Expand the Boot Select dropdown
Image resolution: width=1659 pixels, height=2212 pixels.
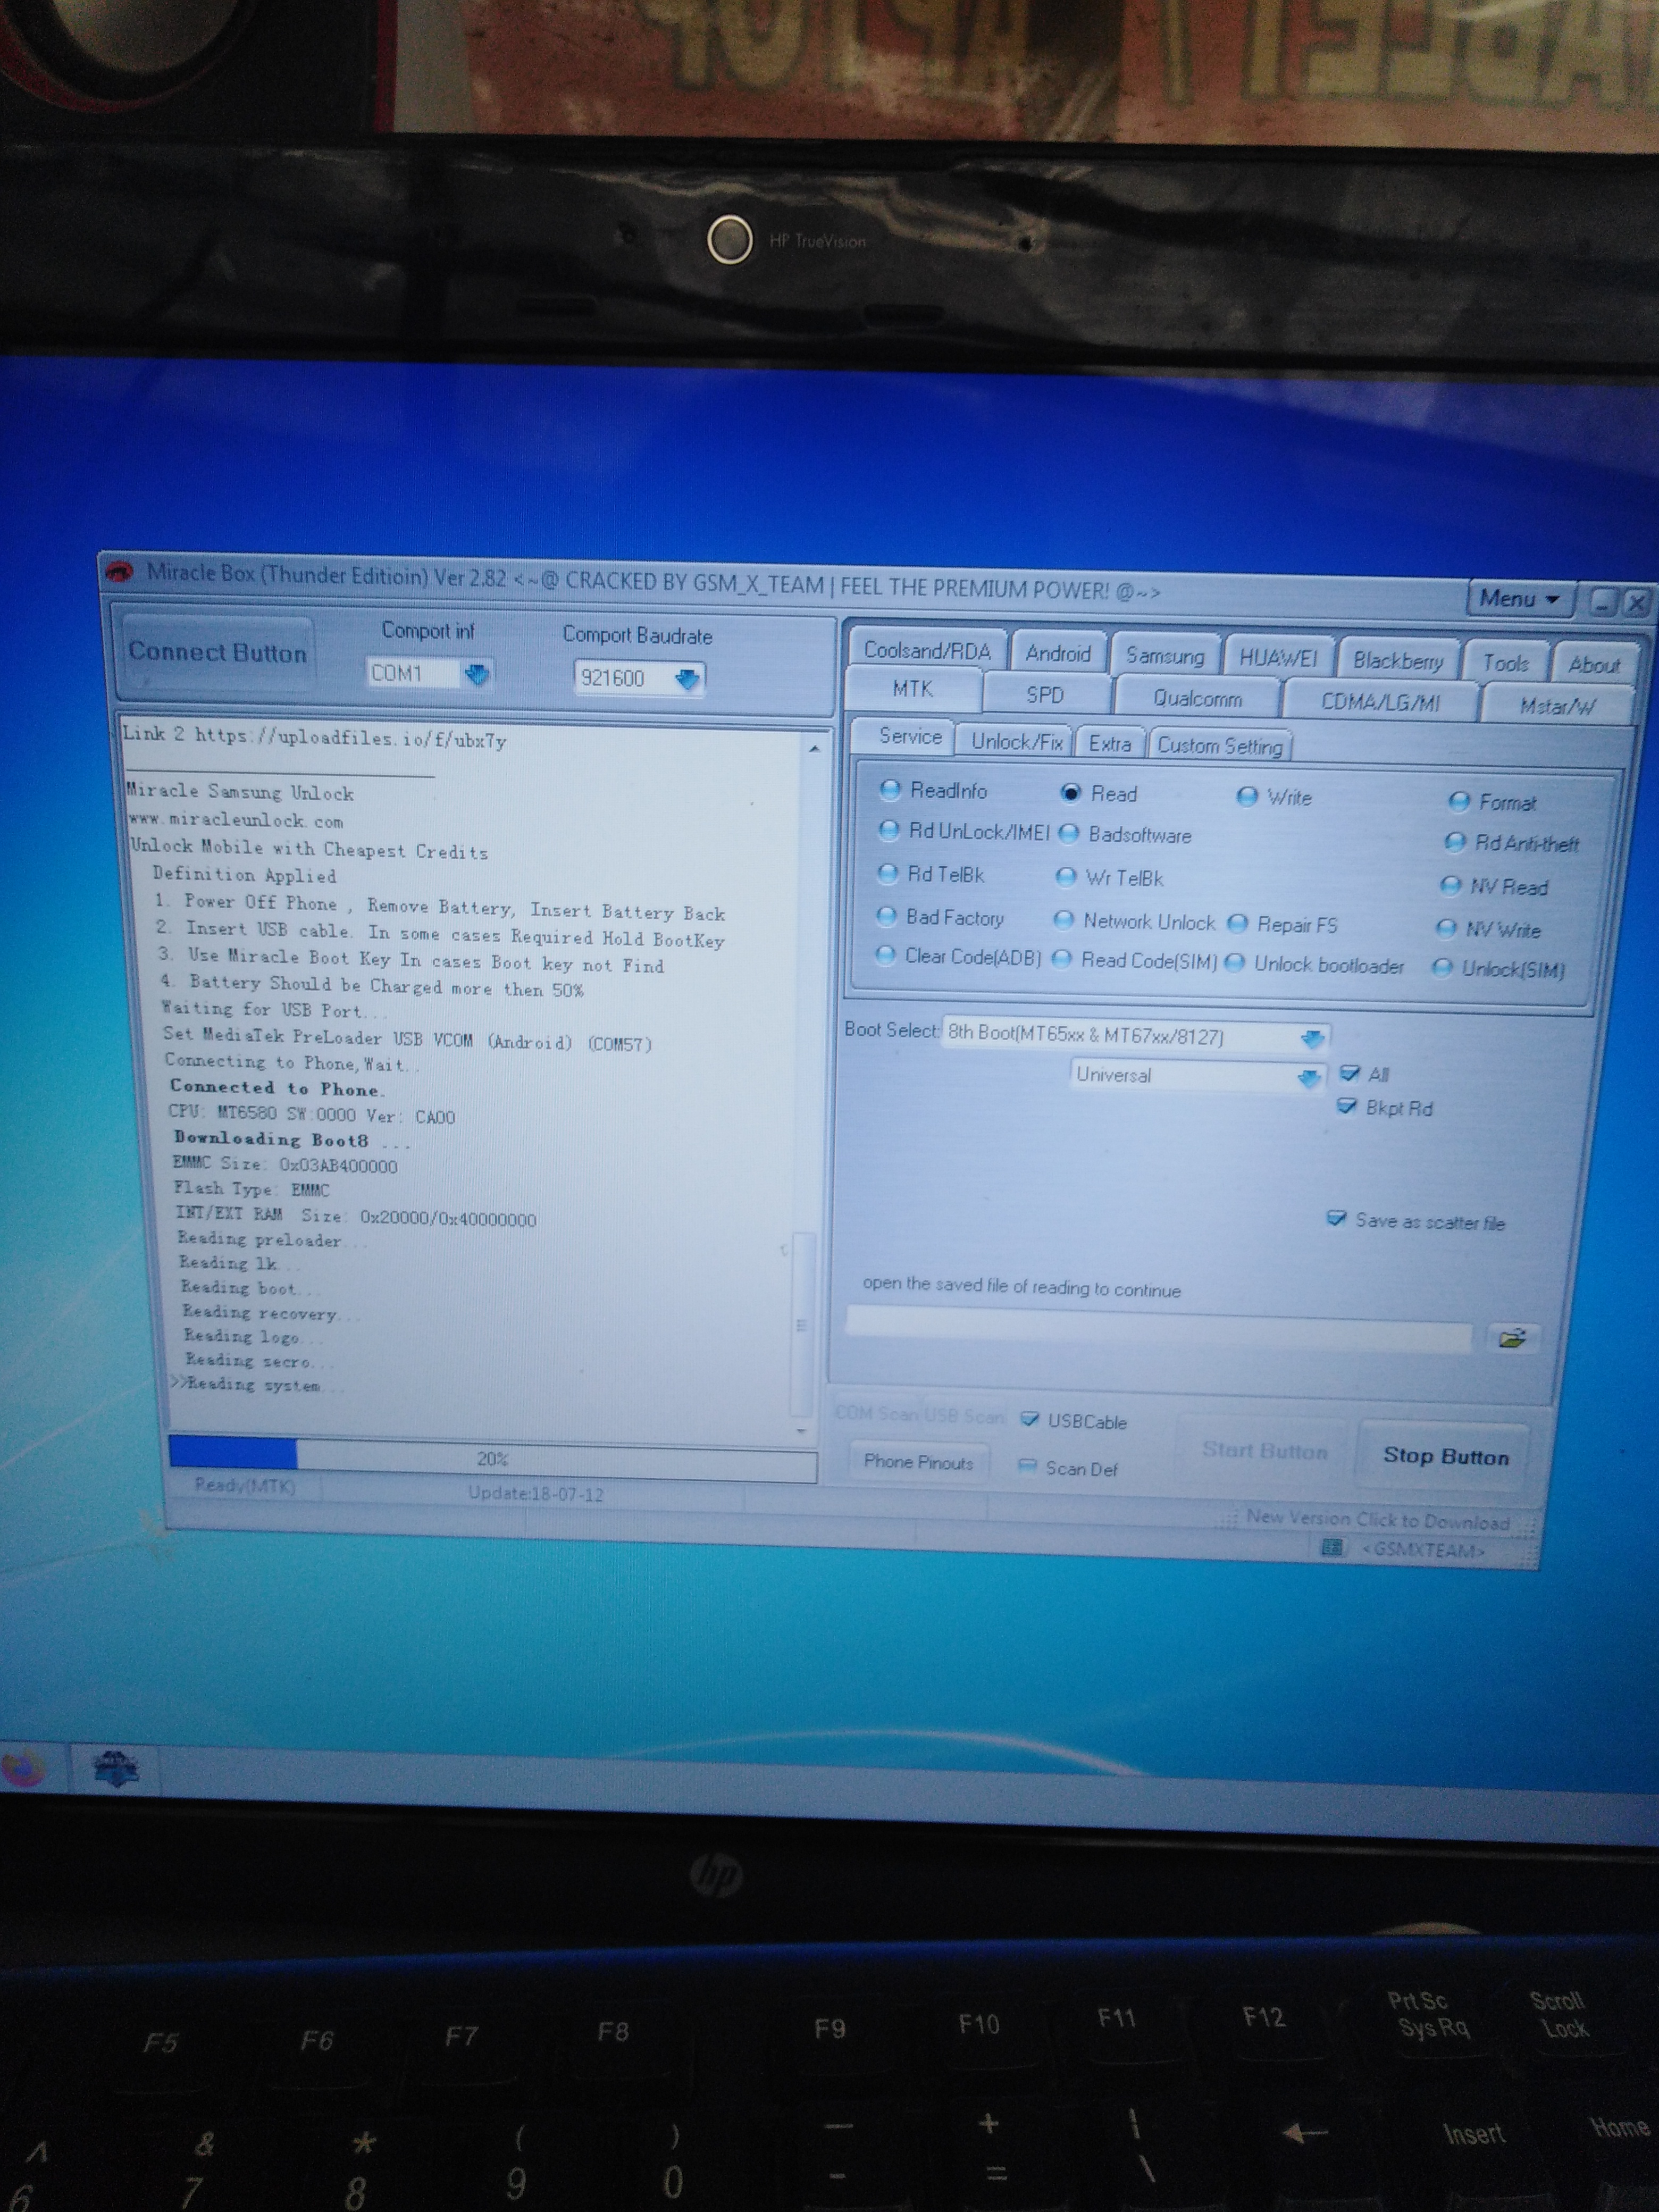pos(1312,1039)
